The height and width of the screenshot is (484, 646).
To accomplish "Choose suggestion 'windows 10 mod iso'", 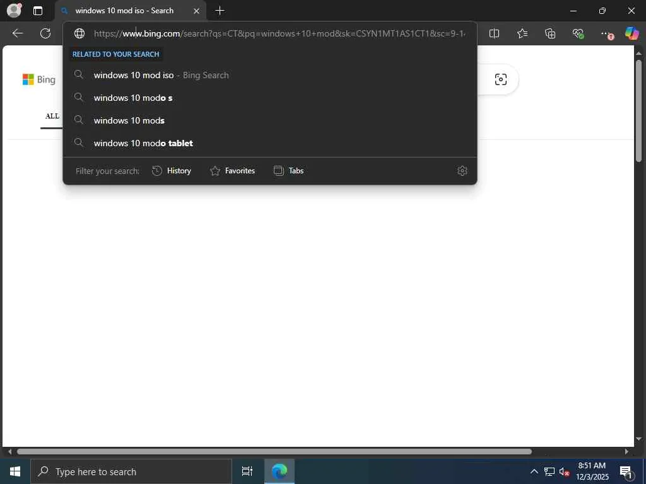I will [270, 75].
